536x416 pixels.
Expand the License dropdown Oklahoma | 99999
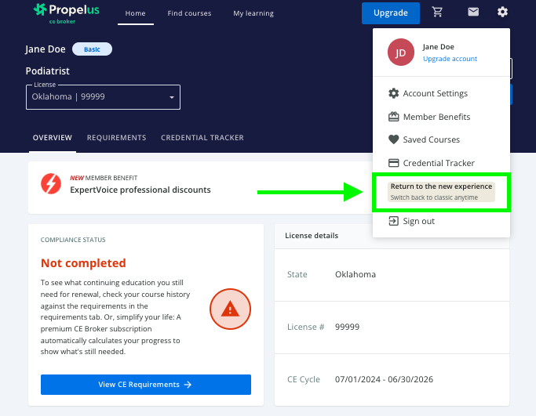[x=103, y=97]
